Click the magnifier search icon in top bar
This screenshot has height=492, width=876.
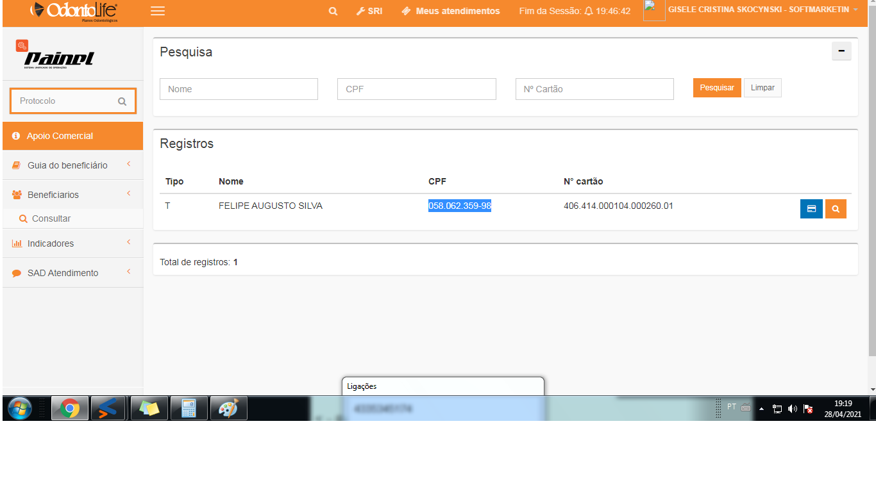point(333,11)
